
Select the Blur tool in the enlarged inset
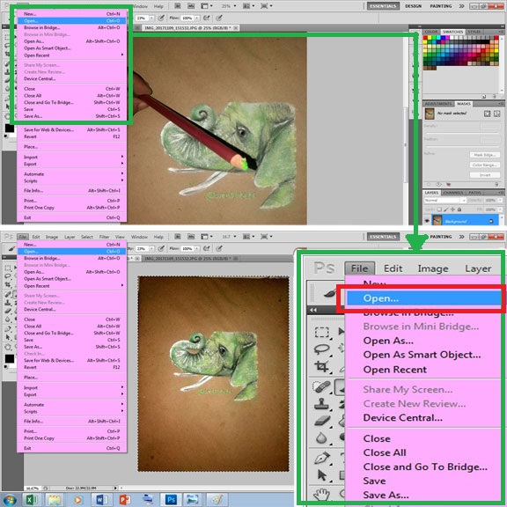coord(321,437)
